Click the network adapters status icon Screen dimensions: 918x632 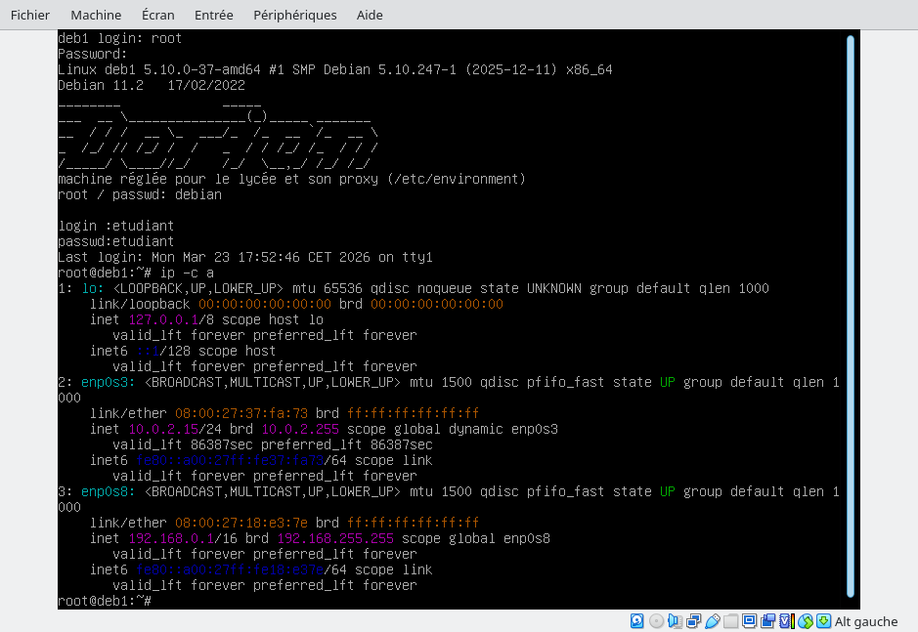[693, 621]
